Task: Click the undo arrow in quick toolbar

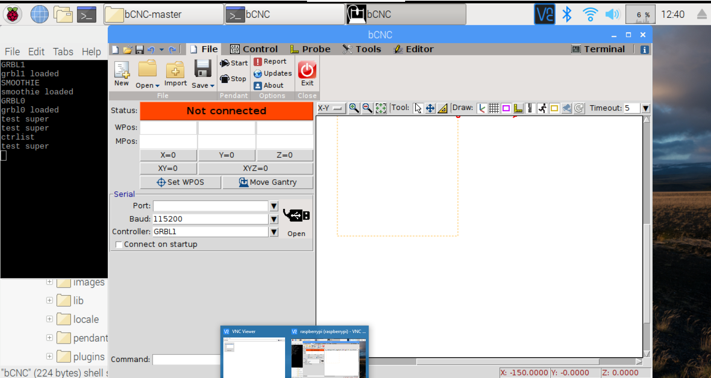Action: pyautogui.click(x=151, y=50)
